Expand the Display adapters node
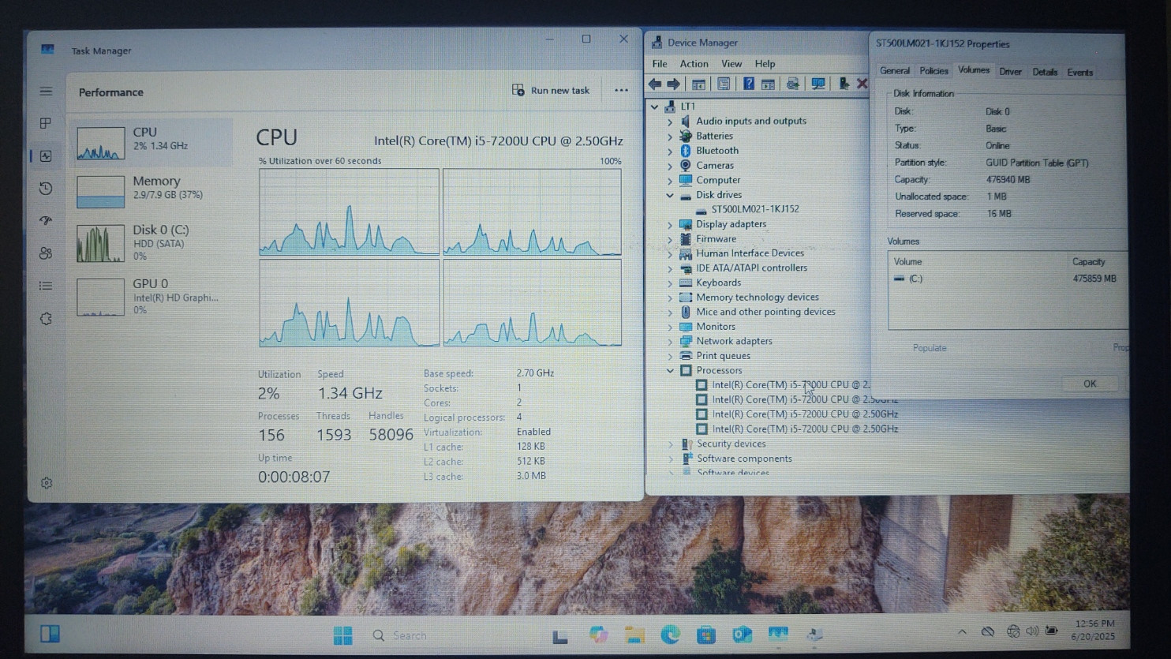The image size is (1171, 659). (x=670, y=224)
